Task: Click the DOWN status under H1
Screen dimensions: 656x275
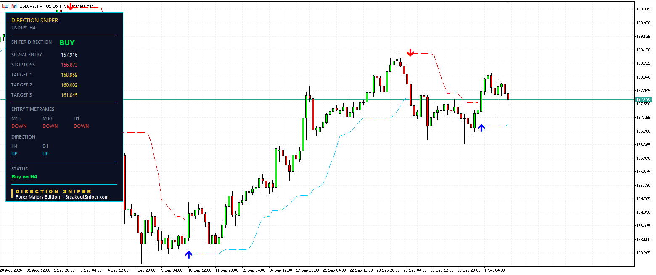Action: tap(81, 126)
